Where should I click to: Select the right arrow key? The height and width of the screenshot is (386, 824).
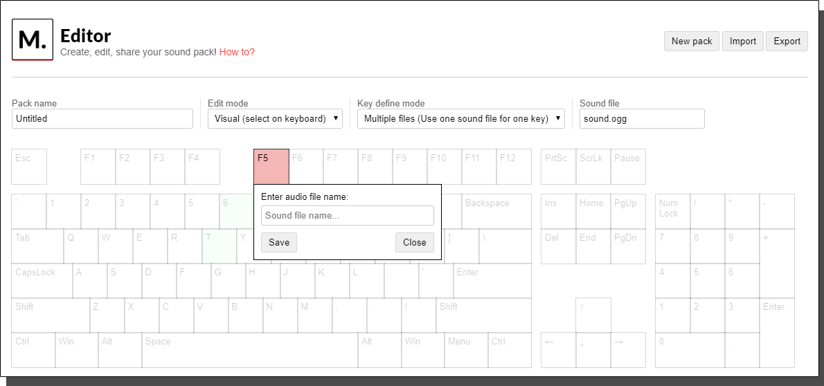pos(628,349)
